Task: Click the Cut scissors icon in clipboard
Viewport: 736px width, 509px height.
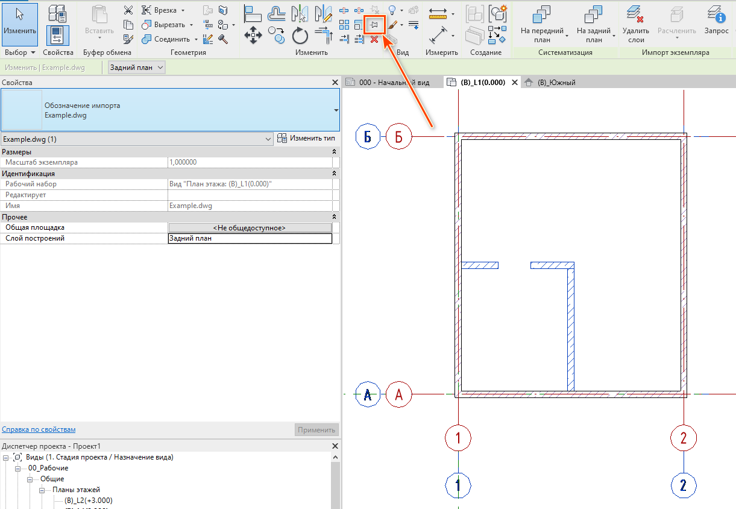Action: [x=128, y=10]
